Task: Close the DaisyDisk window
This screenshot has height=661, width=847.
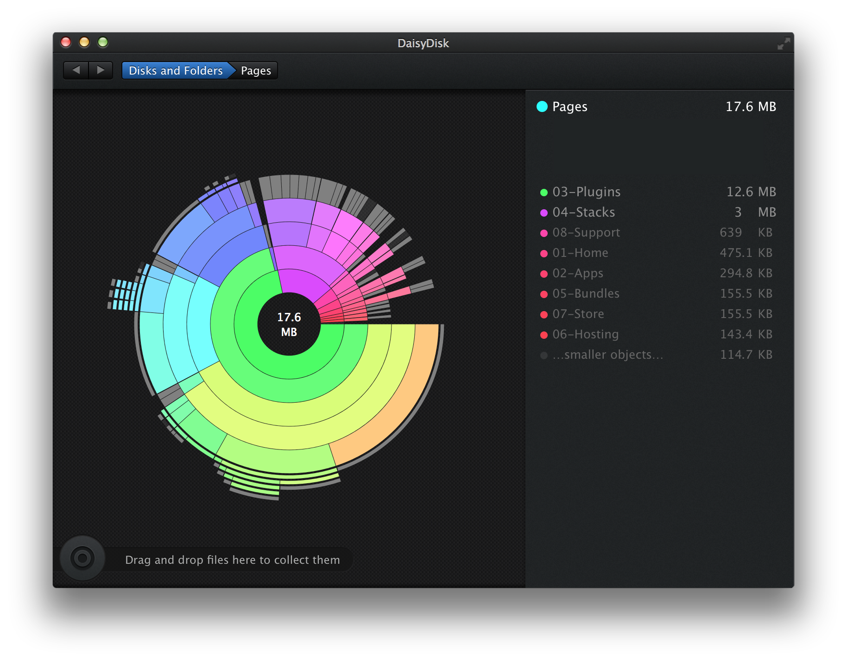Action: click(x=66, y=42)
